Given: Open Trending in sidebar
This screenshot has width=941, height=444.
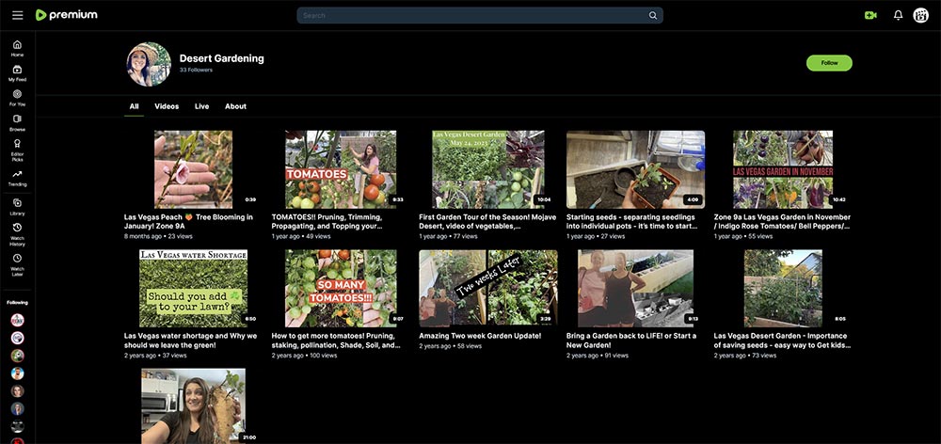Looking at the screenshot, I should click(x=17, y=178).
